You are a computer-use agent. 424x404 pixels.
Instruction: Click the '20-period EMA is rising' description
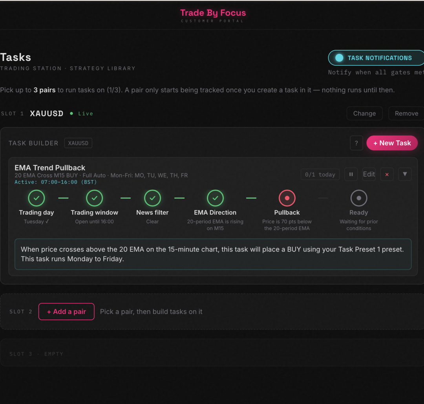pyautogui.click(x=215, y=225)
